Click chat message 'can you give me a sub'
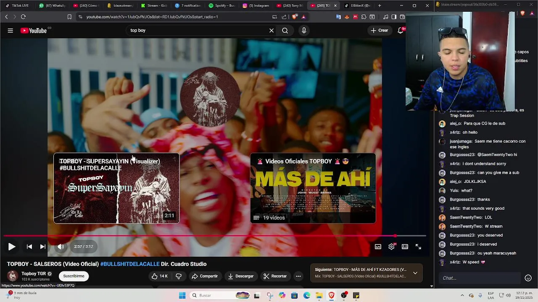This screenshot has height=302, width=538. tap(498, 172)
